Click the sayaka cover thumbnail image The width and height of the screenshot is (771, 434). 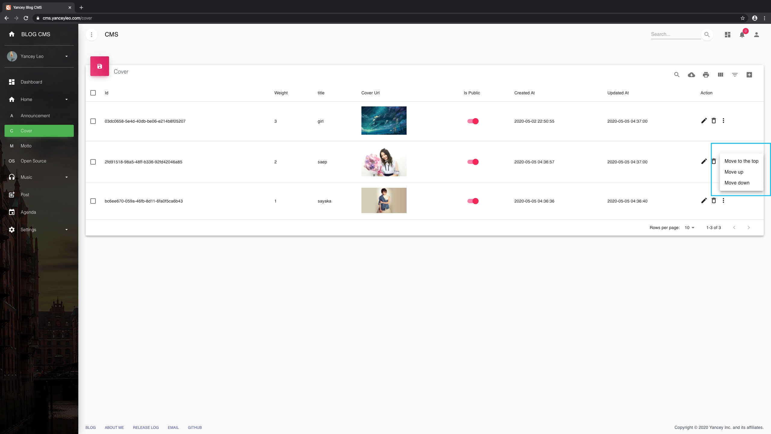384,200
